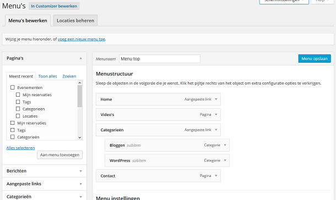336x200 pixels.
Task: Expand Home menu item options arrow
Action: click(x=216, y=99)
